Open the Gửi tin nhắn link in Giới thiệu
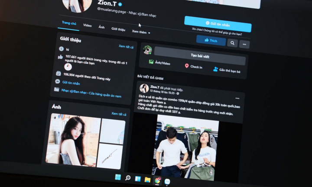Viewport: 312px width, 187px height. (71, 83)
